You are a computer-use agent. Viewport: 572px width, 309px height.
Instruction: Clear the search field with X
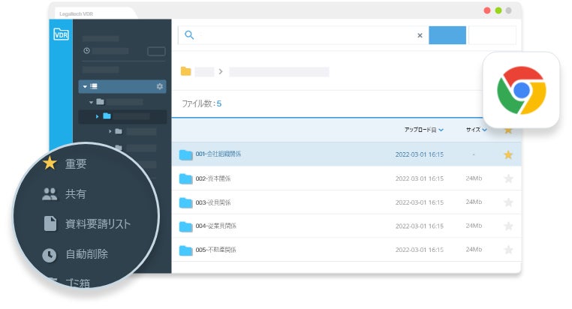coord(420,35)
